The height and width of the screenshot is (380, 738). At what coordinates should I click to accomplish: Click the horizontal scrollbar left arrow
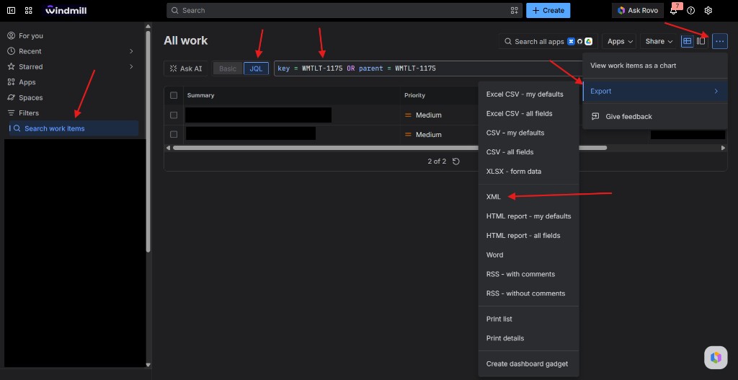[x=168, y=148]
